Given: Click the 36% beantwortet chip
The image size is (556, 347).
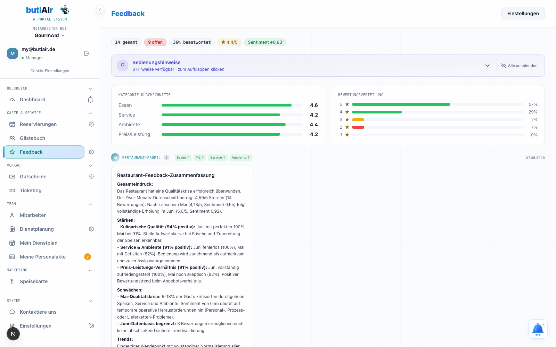Looking at the screenshot, I should [192, 42].
